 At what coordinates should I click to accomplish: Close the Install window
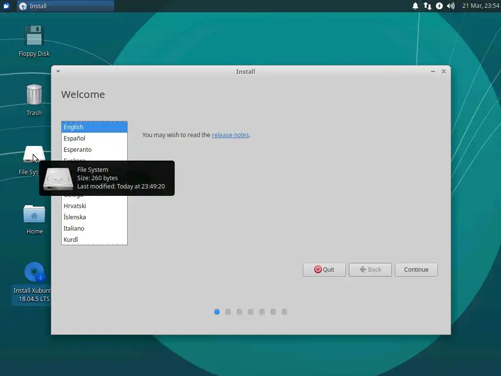pyautogui.click(x=443, y=71)
